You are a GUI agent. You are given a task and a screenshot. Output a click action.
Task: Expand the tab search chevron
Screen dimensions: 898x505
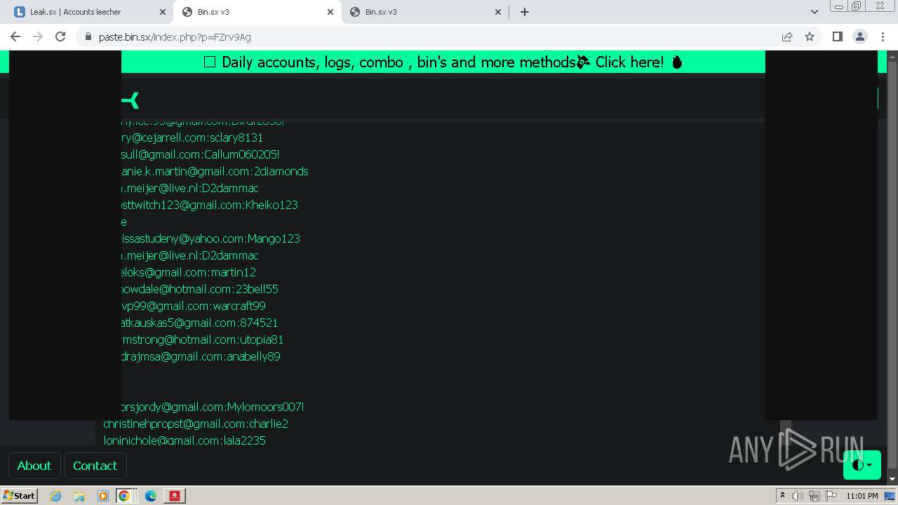(814, 12)
